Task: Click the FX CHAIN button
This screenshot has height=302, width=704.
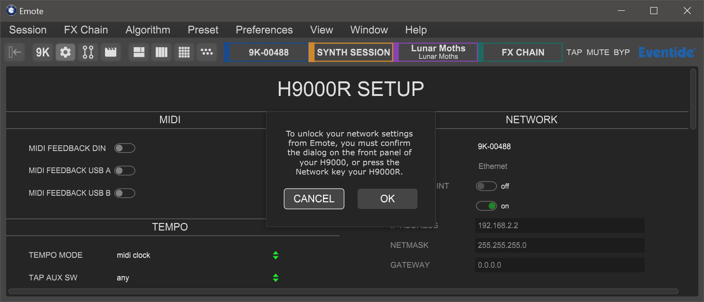Action: tap(521, 52)
